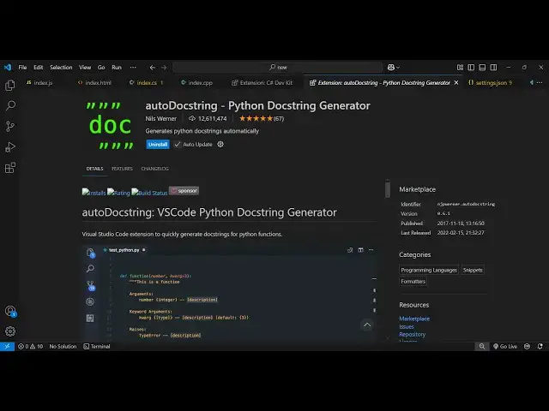
Task: Click the zoom magnifier icon in status bar
Action: click(x=482, y=346)
